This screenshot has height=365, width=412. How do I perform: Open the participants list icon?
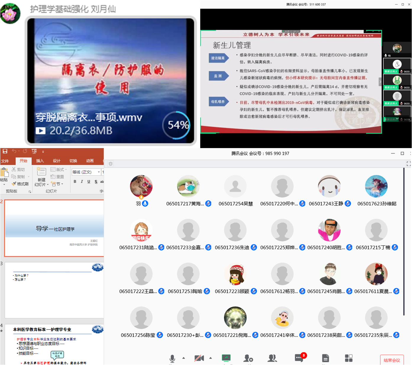click(x=272, y=358)
